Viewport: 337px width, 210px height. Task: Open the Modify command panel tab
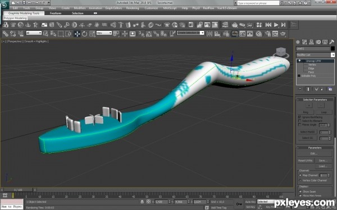click(304, 42)
